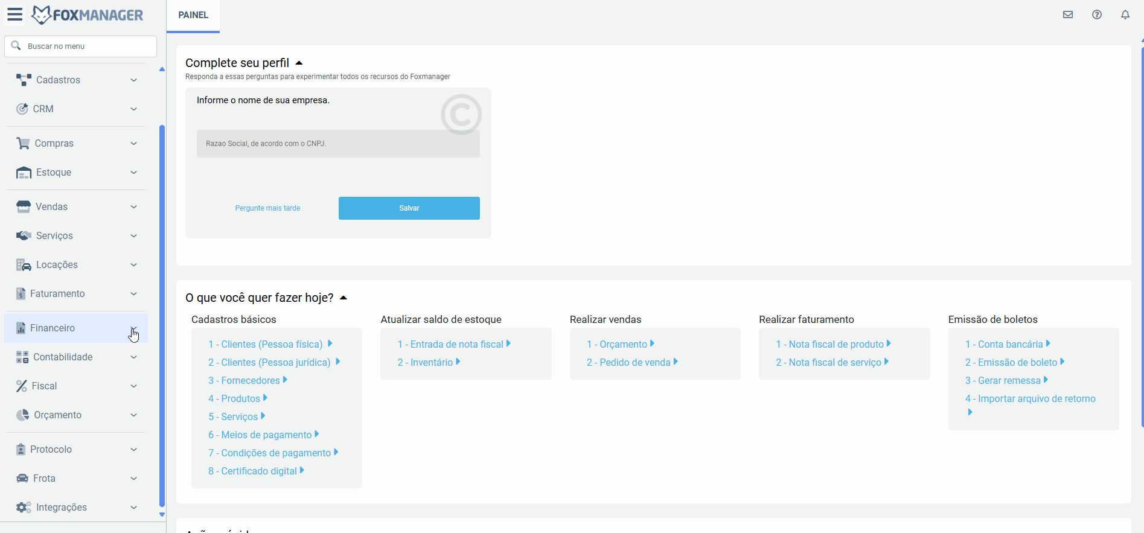Open the notifications bell icon
1144x533 pixels.
(1125, 14)
